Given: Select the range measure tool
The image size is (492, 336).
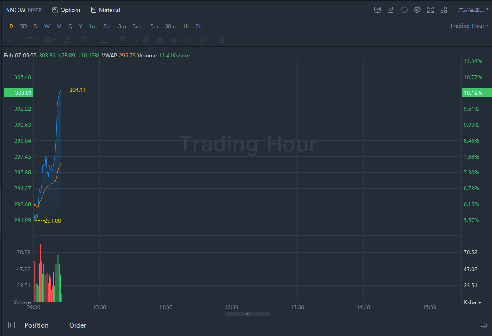Looking at the screenshot, I should click(x=104, y=40).
